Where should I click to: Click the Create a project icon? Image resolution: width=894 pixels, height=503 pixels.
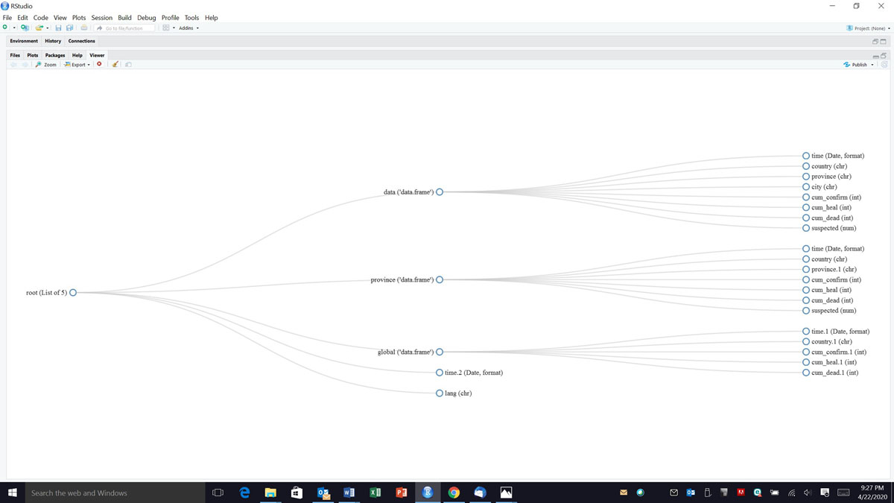coord(25,28)
